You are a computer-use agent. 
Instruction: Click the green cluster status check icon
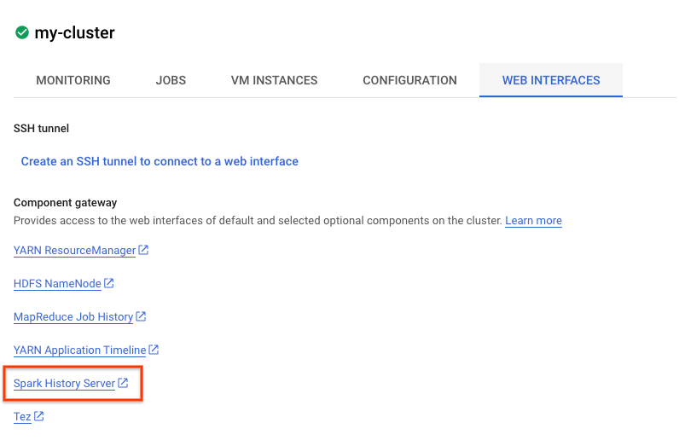(x=22, y=33)
